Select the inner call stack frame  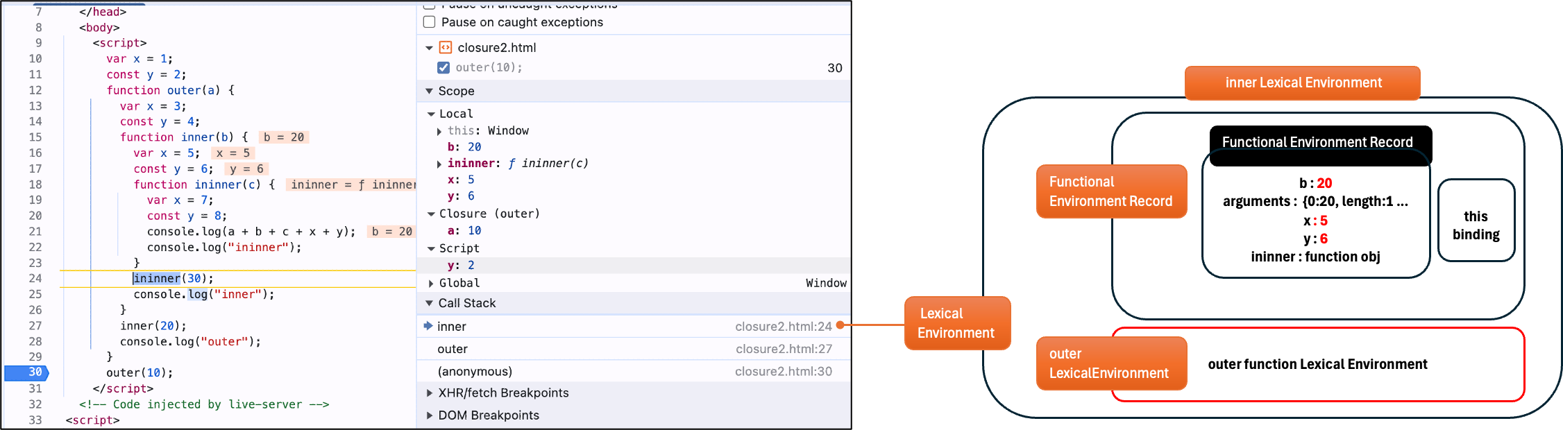[634, 326]
